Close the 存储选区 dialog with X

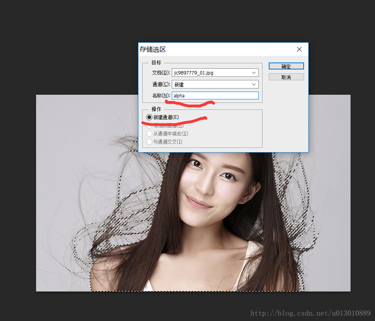coord(299,49)
